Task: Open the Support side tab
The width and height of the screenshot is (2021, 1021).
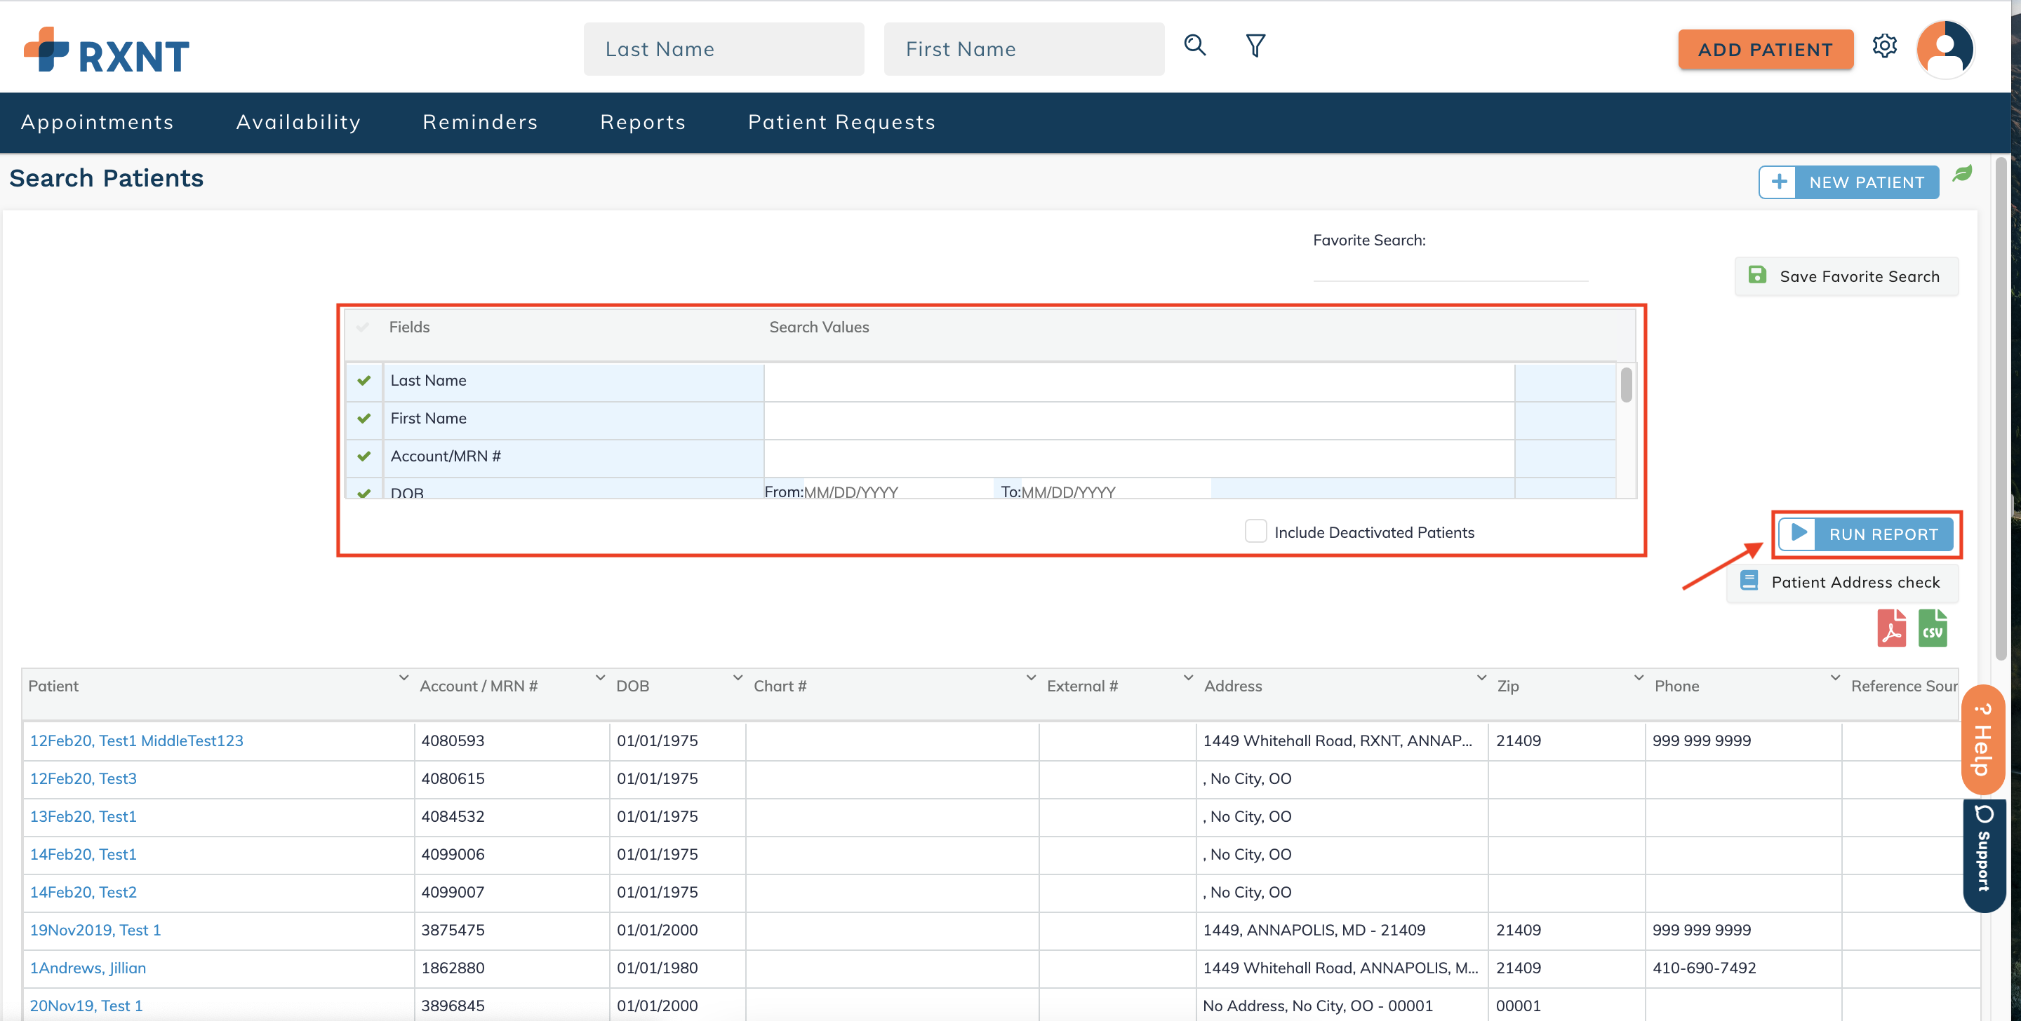Action: 1983,855
